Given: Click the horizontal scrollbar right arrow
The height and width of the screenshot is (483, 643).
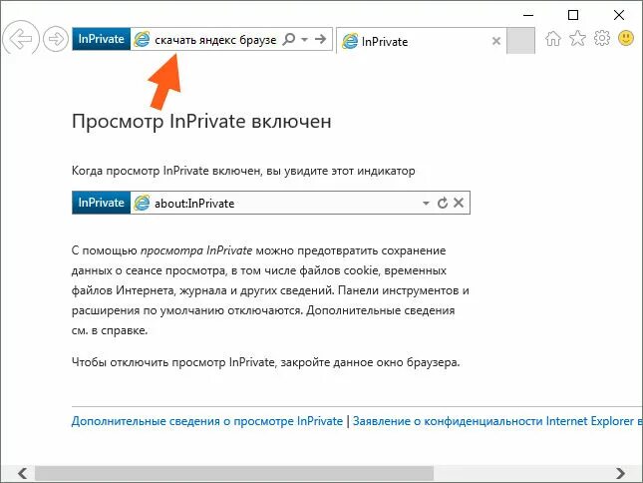Looking at the screenshot, I should tap(620, 473).
